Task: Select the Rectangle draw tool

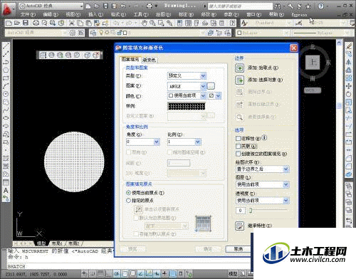Action: [x=6, y=78]
